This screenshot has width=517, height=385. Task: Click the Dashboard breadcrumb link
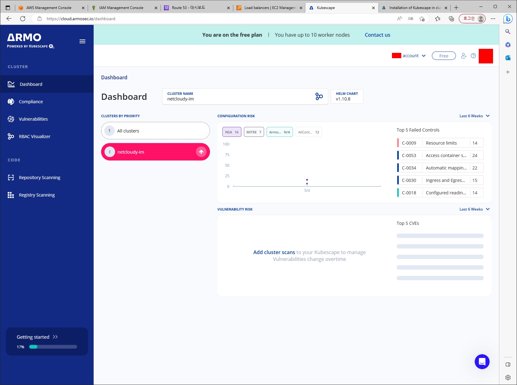114,77
